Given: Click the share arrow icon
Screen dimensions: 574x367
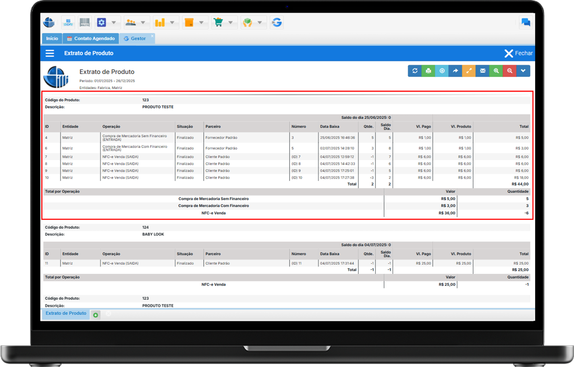Looking at the screenshot, I should 455,71.
